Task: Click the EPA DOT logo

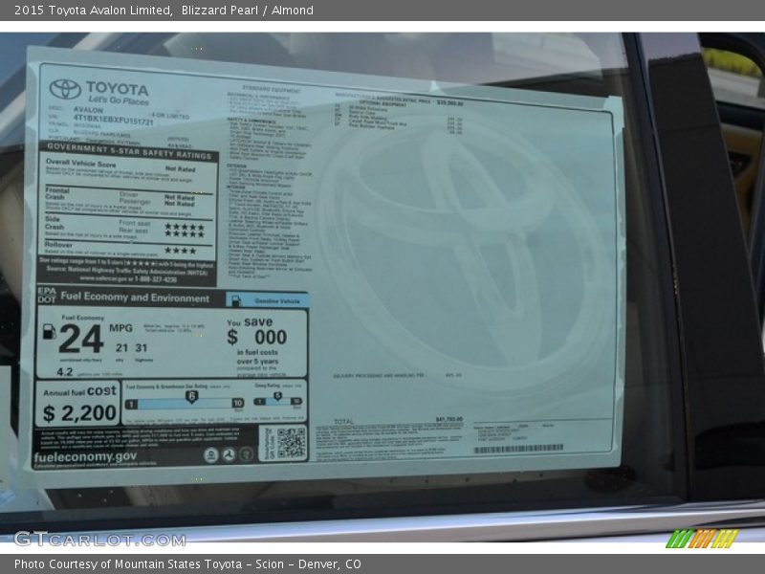Action: coord(47,298)
